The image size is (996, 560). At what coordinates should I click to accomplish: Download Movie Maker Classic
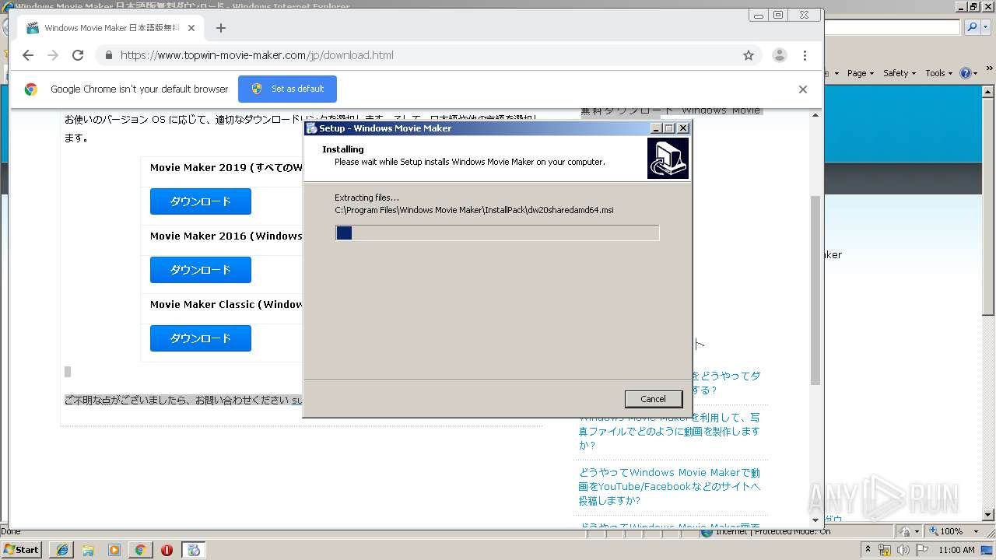(201, 338)
